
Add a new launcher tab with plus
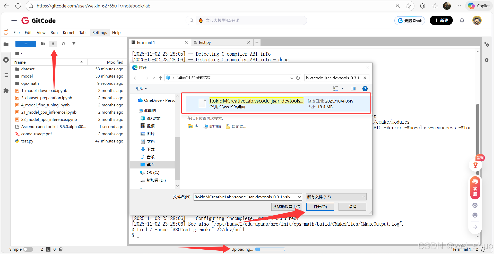tap(257, 42)
